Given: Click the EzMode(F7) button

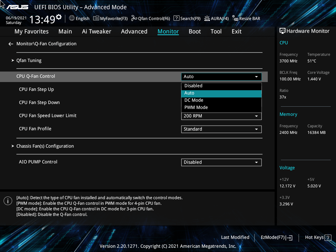Looking at the screenshot, I should 276,237.
